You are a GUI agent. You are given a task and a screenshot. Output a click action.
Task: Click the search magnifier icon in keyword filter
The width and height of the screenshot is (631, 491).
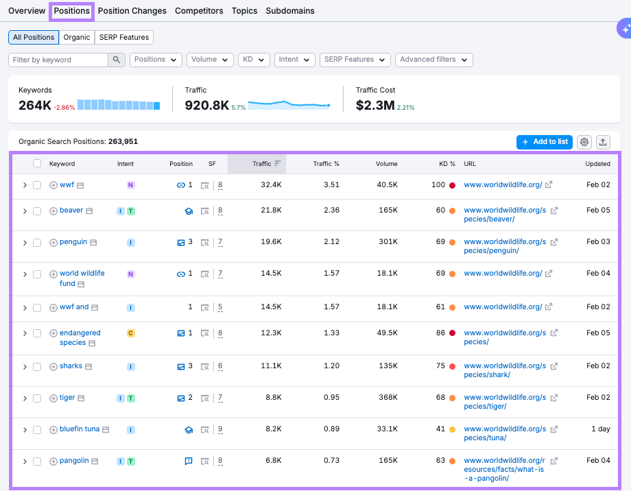[117, 60]
